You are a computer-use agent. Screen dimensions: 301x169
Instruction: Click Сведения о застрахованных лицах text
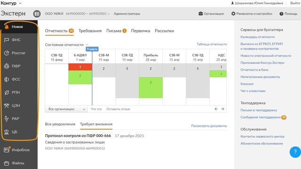[x=75, y=142]
